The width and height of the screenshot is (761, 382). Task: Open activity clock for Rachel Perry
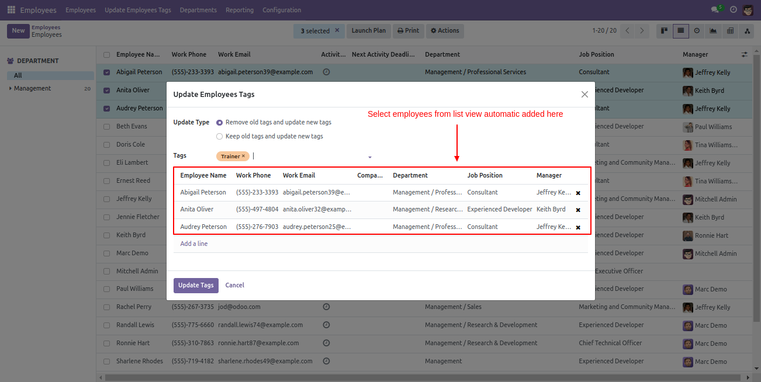pos(326,307)
